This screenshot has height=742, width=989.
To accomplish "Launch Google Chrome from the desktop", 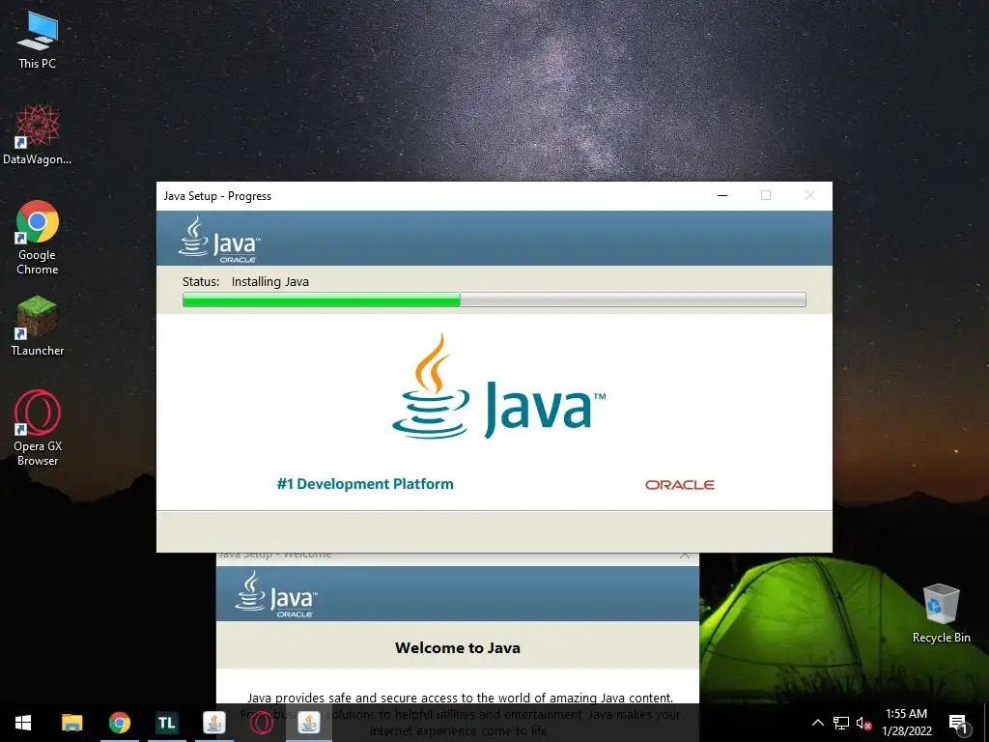I will coord(38,238).
